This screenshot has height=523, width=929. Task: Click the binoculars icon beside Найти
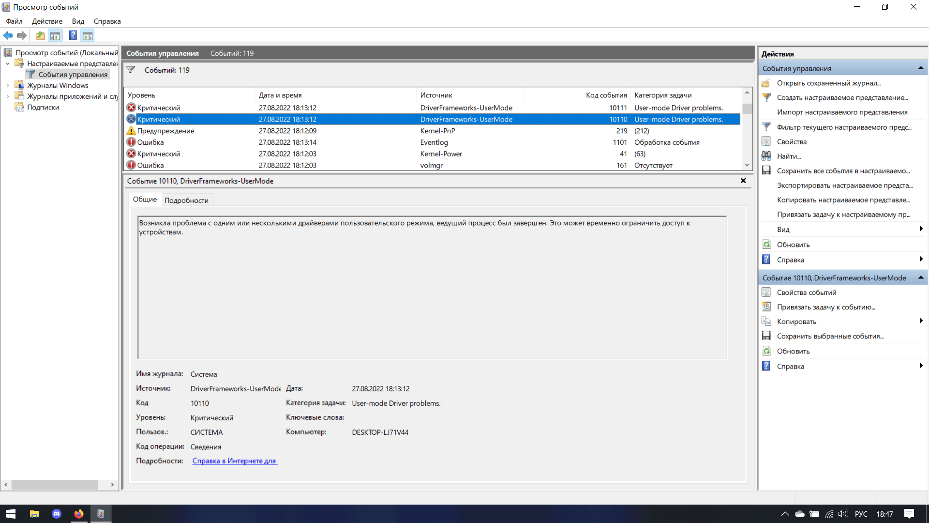coord(766,156)
